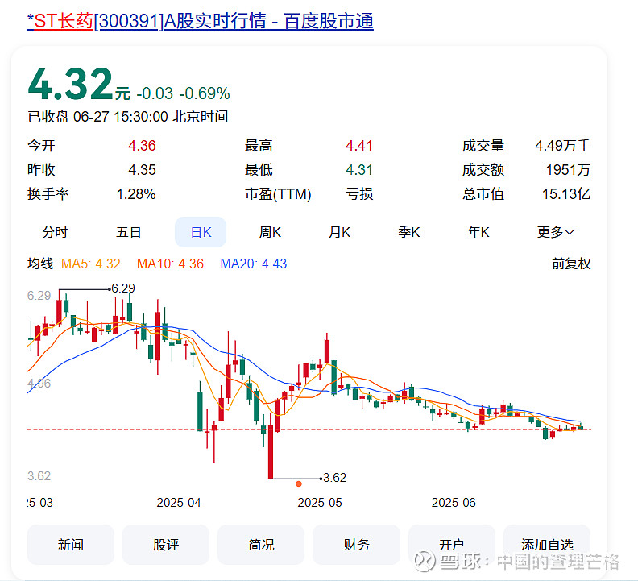Viewport: 638px width, 581px height.
Task: Click the 2025-04 date axis label
Action: (x=179, y=503)
